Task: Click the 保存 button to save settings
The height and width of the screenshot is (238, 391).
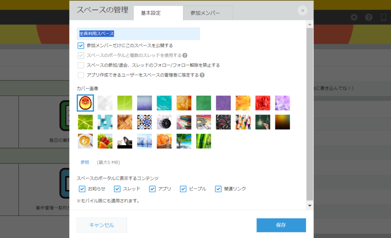Action: [281, 225]
